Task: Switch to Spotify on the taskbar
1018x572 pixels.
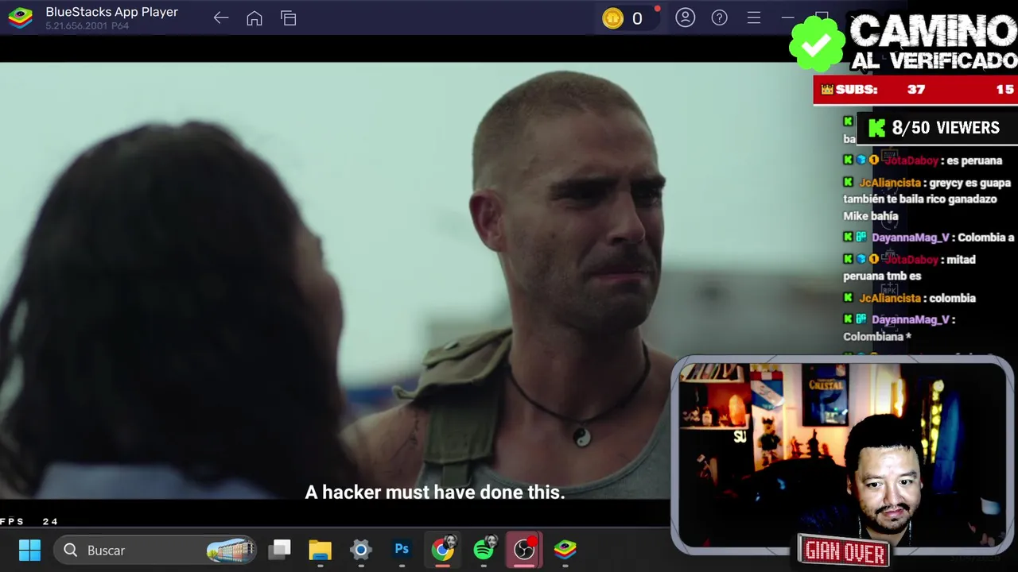Action: [x=484, y=550]
